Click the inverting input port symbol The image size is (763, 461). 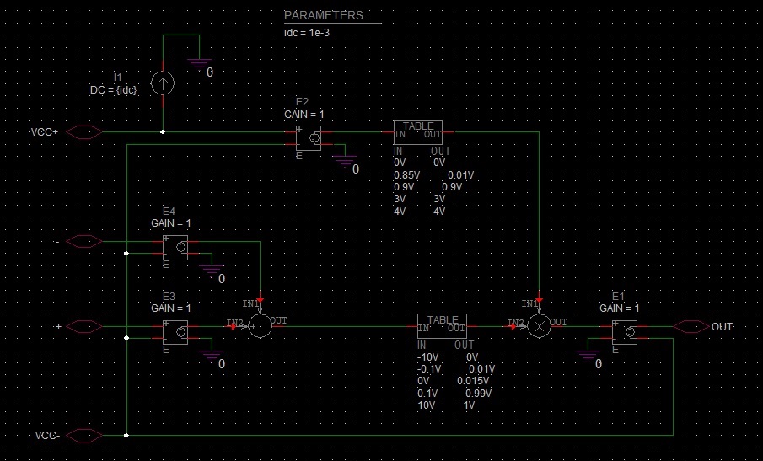tap(83, 241)
